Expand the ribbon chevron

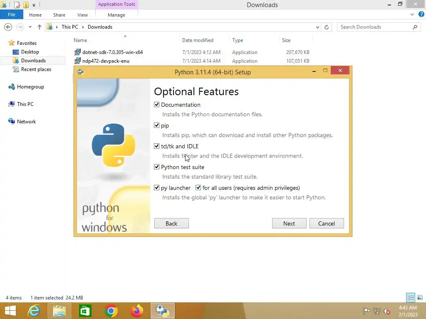click(x=412, y=15)
